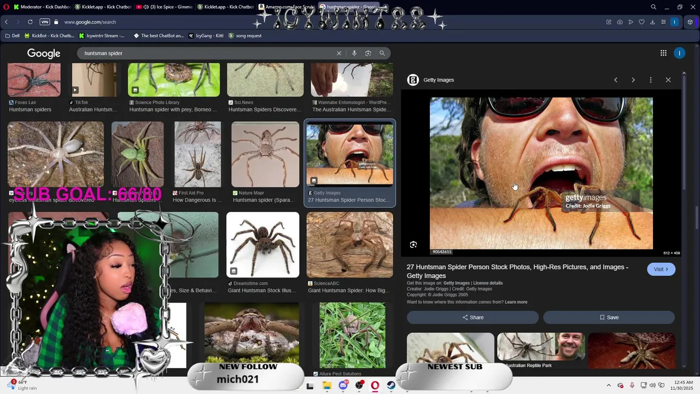This screenshot has width=700, height=394.
Task: Open the Allure Pest Solutions grass image
Action: point(352,335)
